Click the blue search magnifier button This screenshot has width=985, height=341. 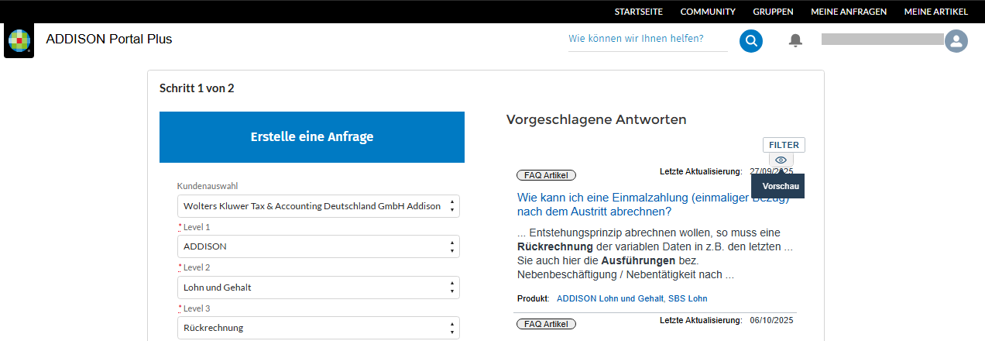coord(750,41)
